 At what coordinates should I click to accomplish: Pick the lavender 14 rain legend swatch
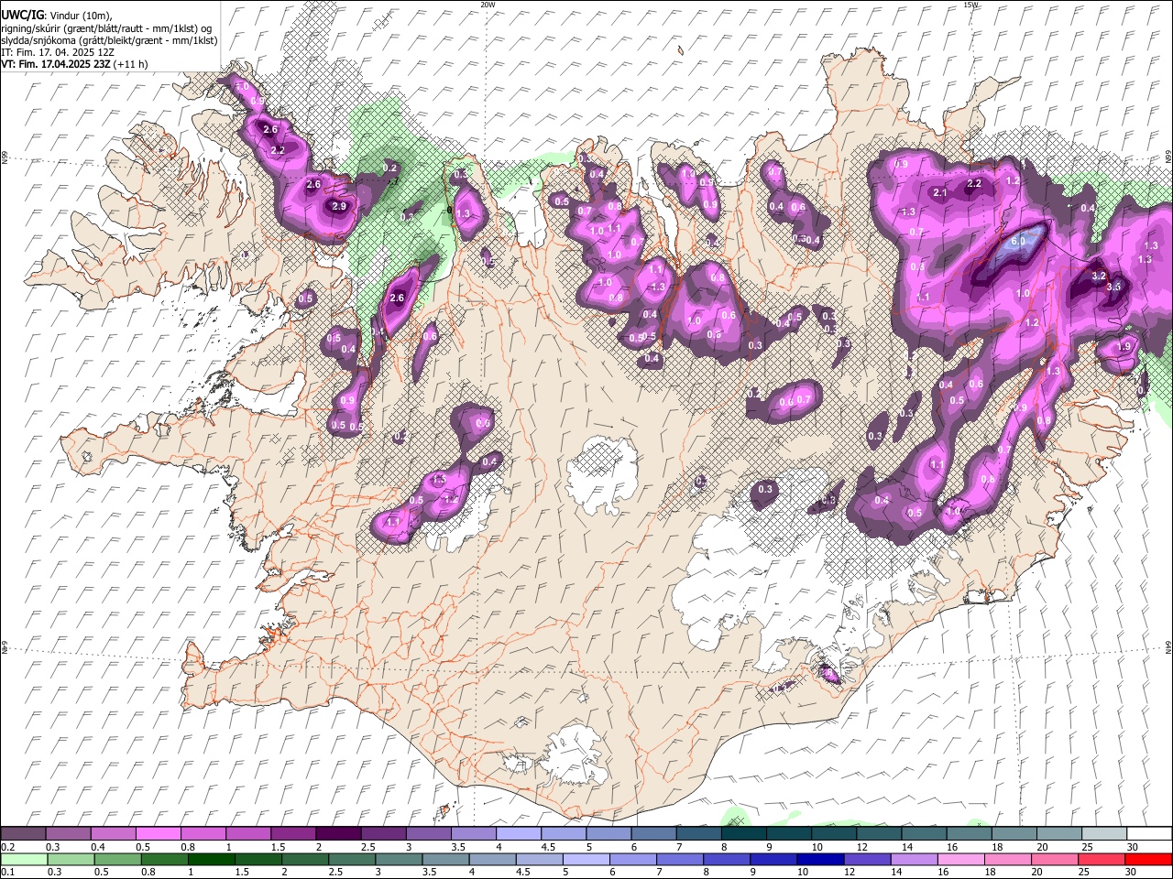(915, 860)
